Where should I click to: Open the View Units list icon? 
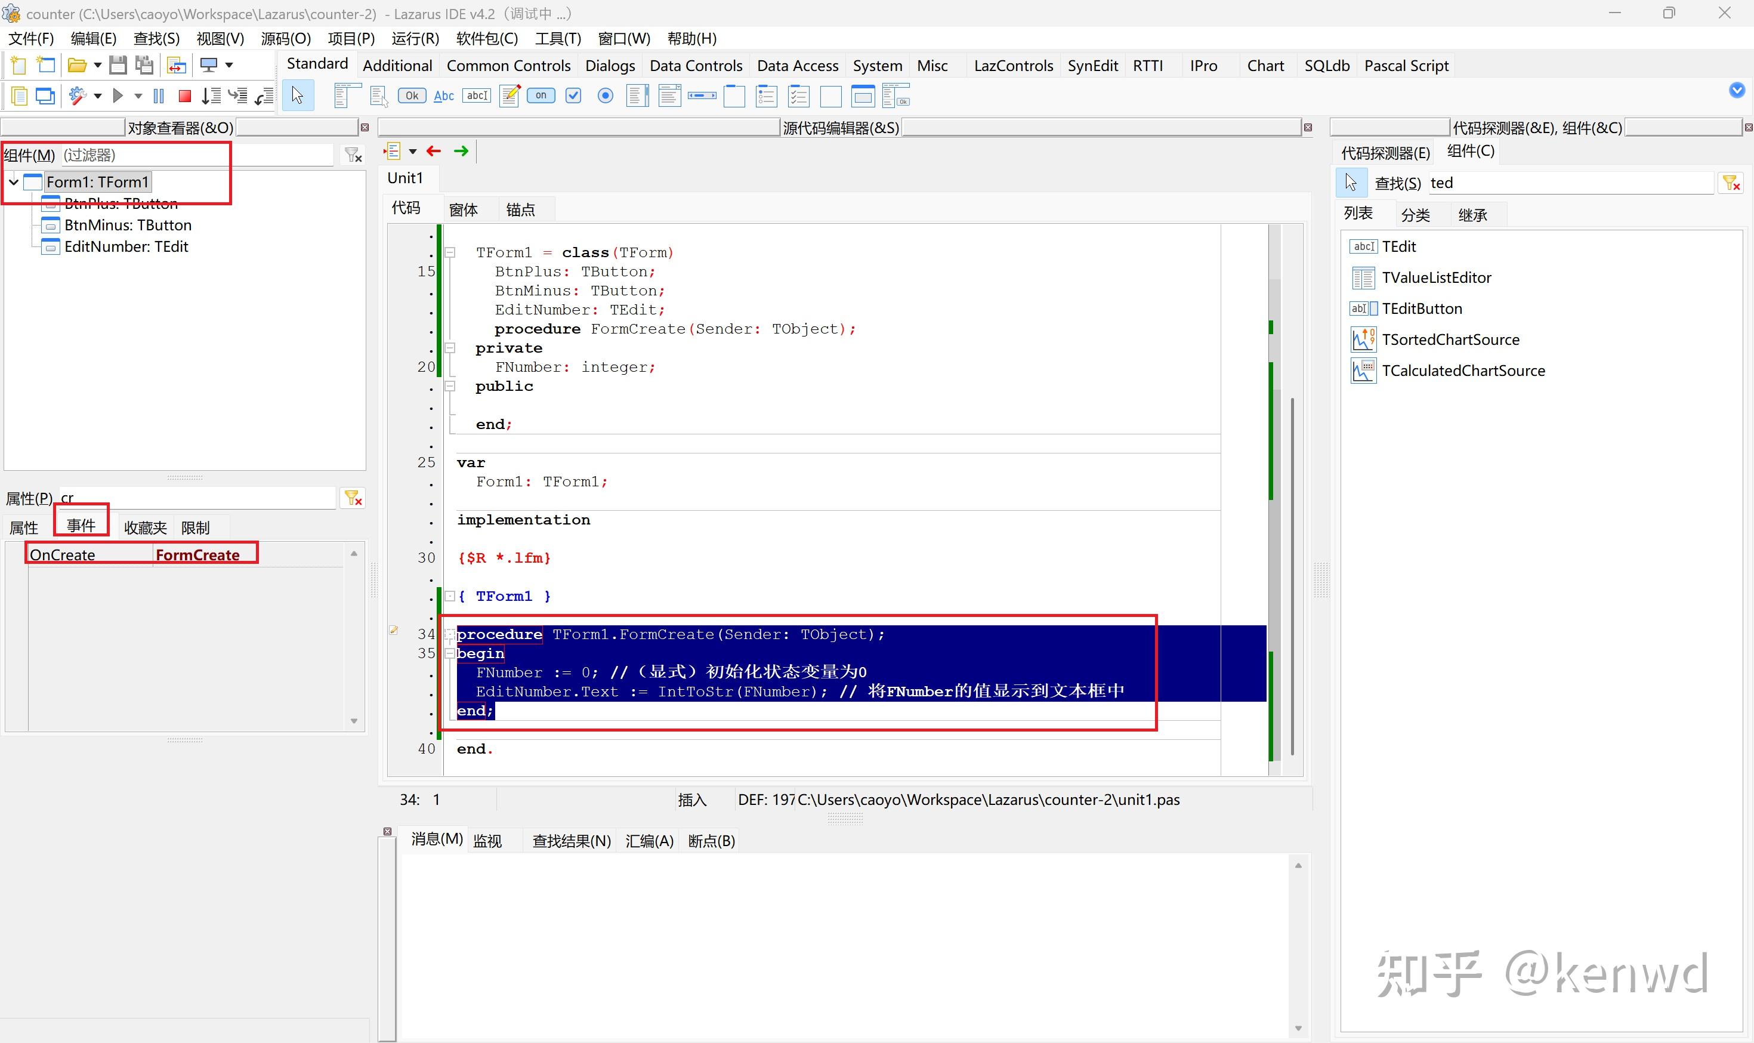point(18,96)
